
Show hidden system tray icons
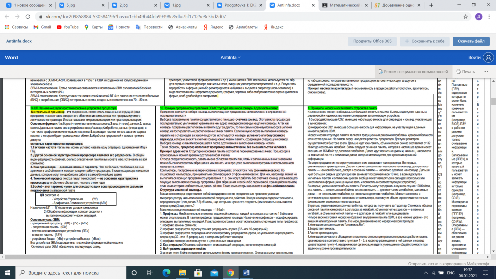426,273
